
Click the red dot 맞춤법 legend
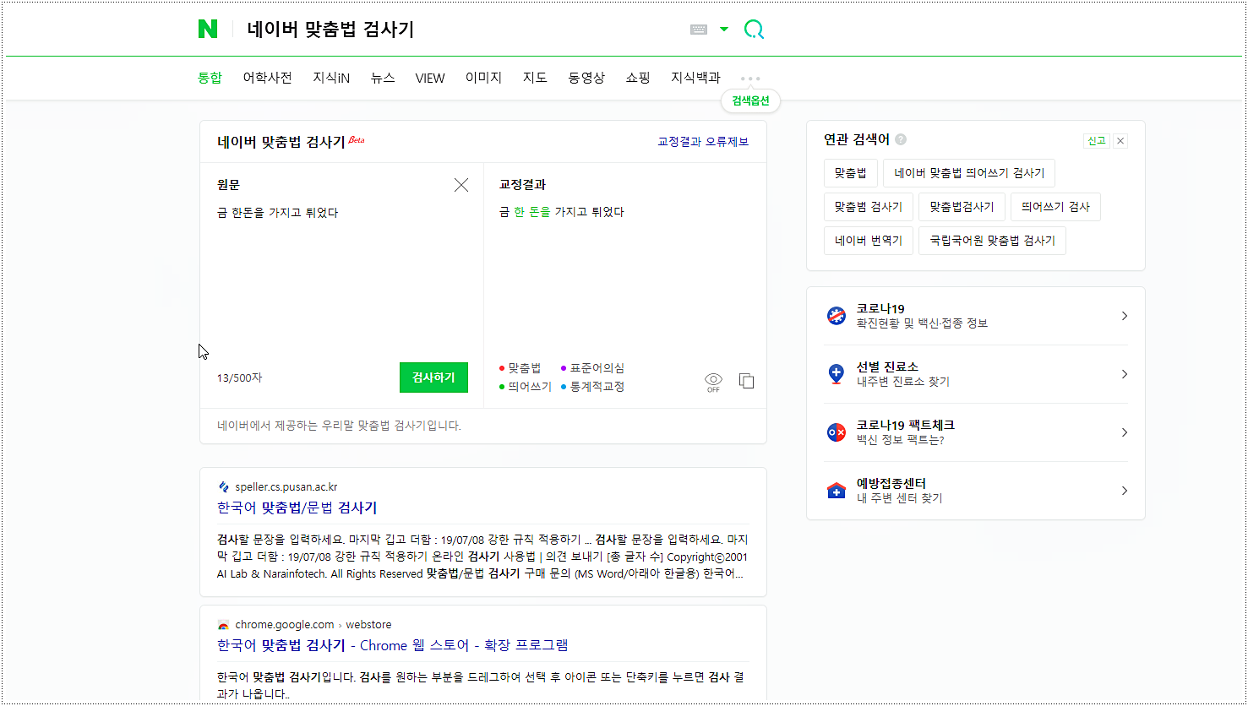[520, 368]
